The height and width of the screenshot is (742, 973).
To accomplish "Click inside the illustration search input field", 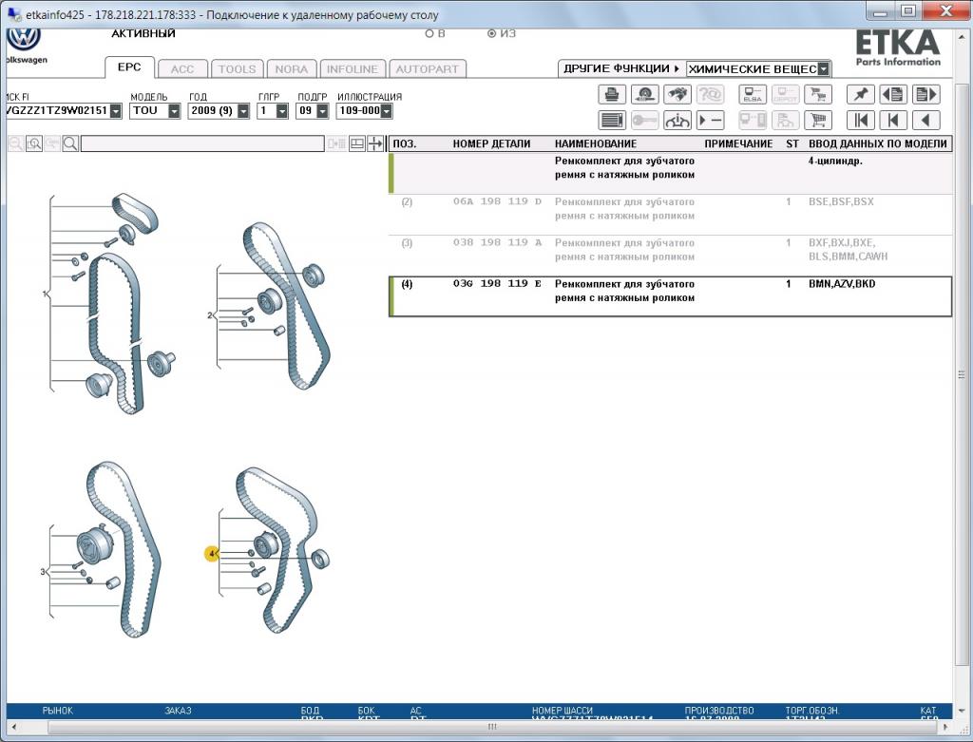I will [202, 143].
